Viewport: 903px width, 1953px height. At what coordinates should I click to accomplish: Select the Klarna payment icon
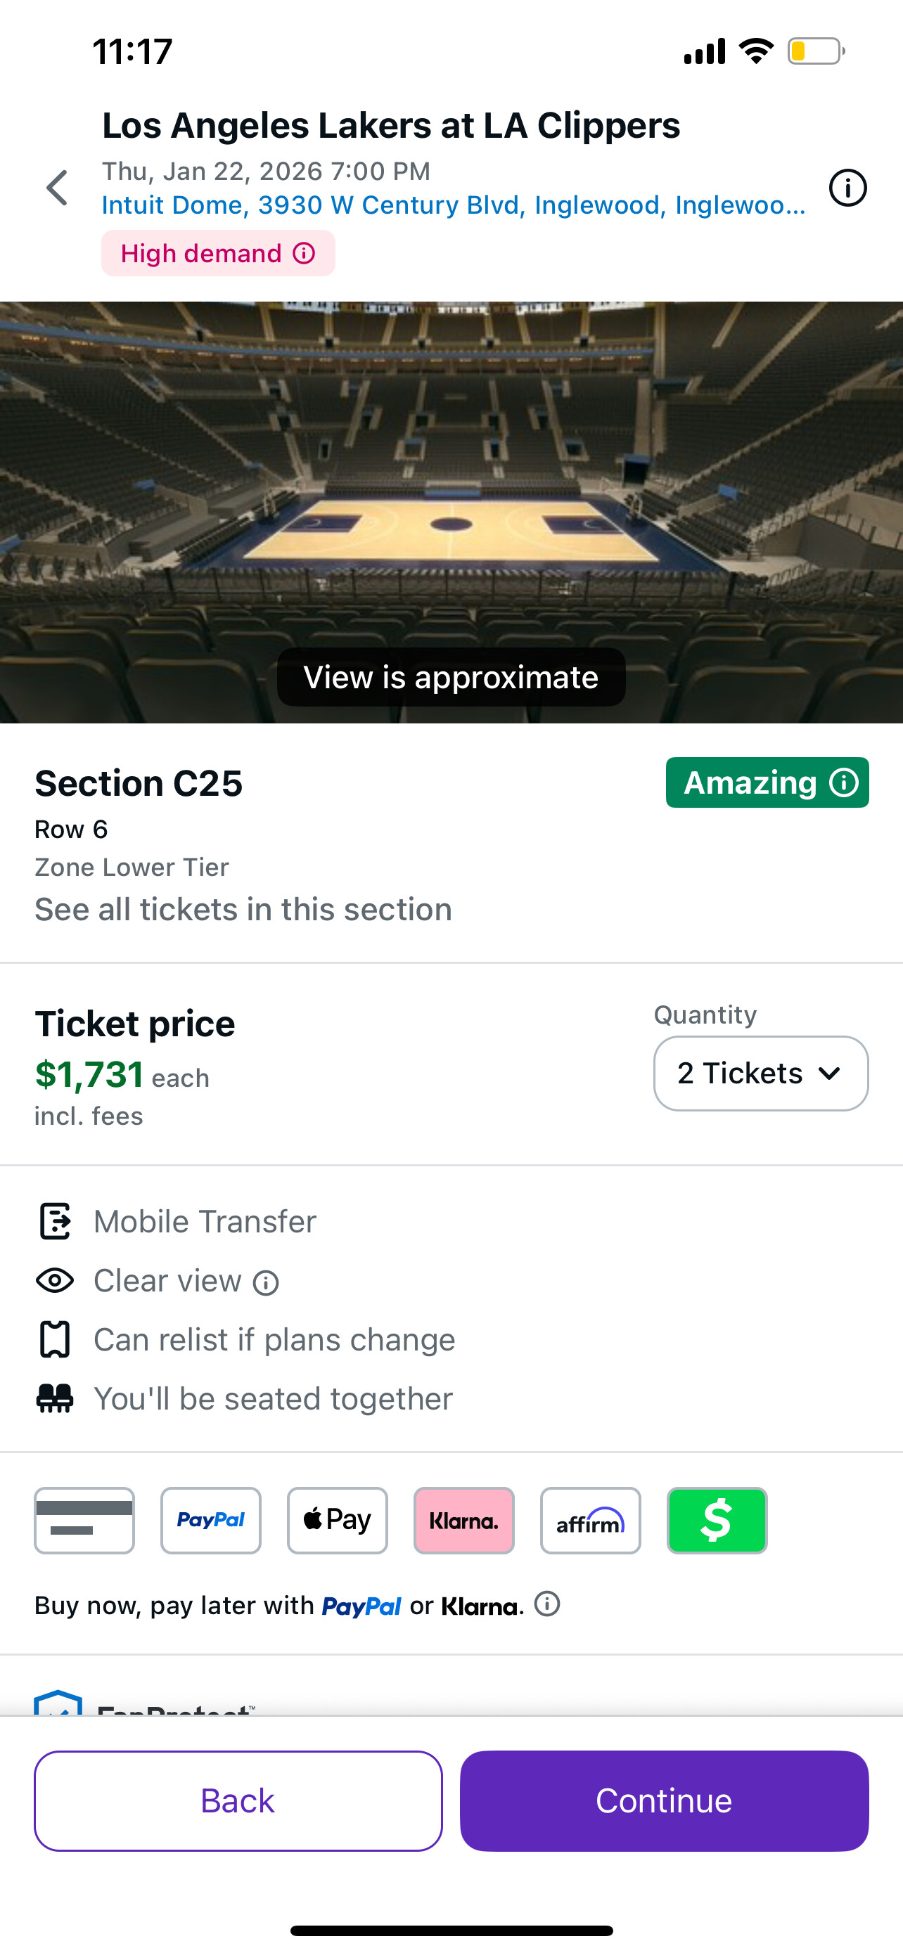pyautogui.click(x=464, y=1520)
